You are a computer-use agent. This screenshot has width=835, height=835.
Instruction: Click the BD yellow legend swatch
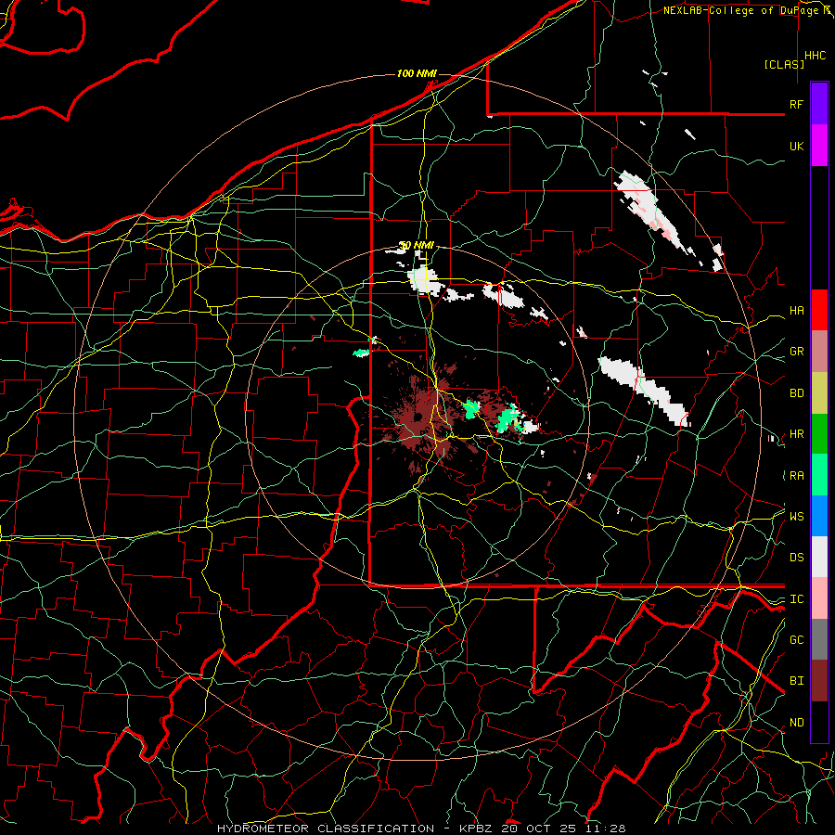819,392
